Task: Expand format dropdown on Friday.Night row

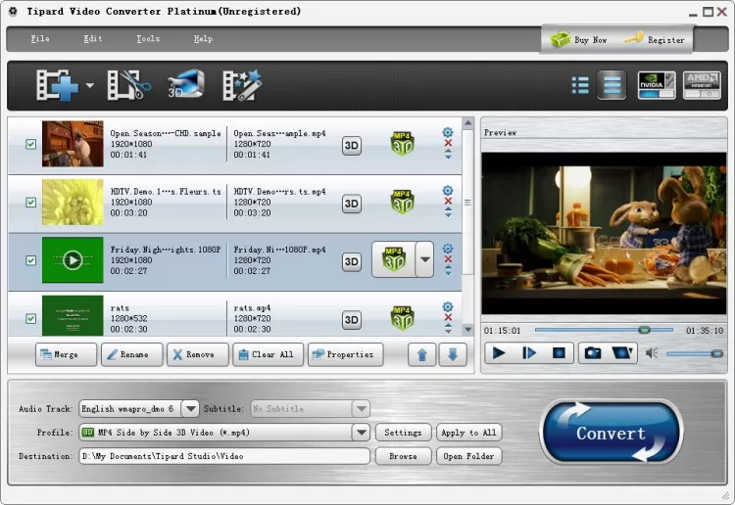Action: pos(424,259)
